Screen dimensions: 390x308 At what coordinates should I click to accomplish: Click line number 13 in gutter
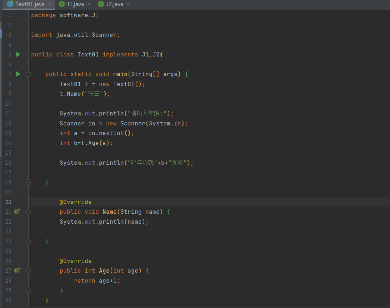[8, 133]
